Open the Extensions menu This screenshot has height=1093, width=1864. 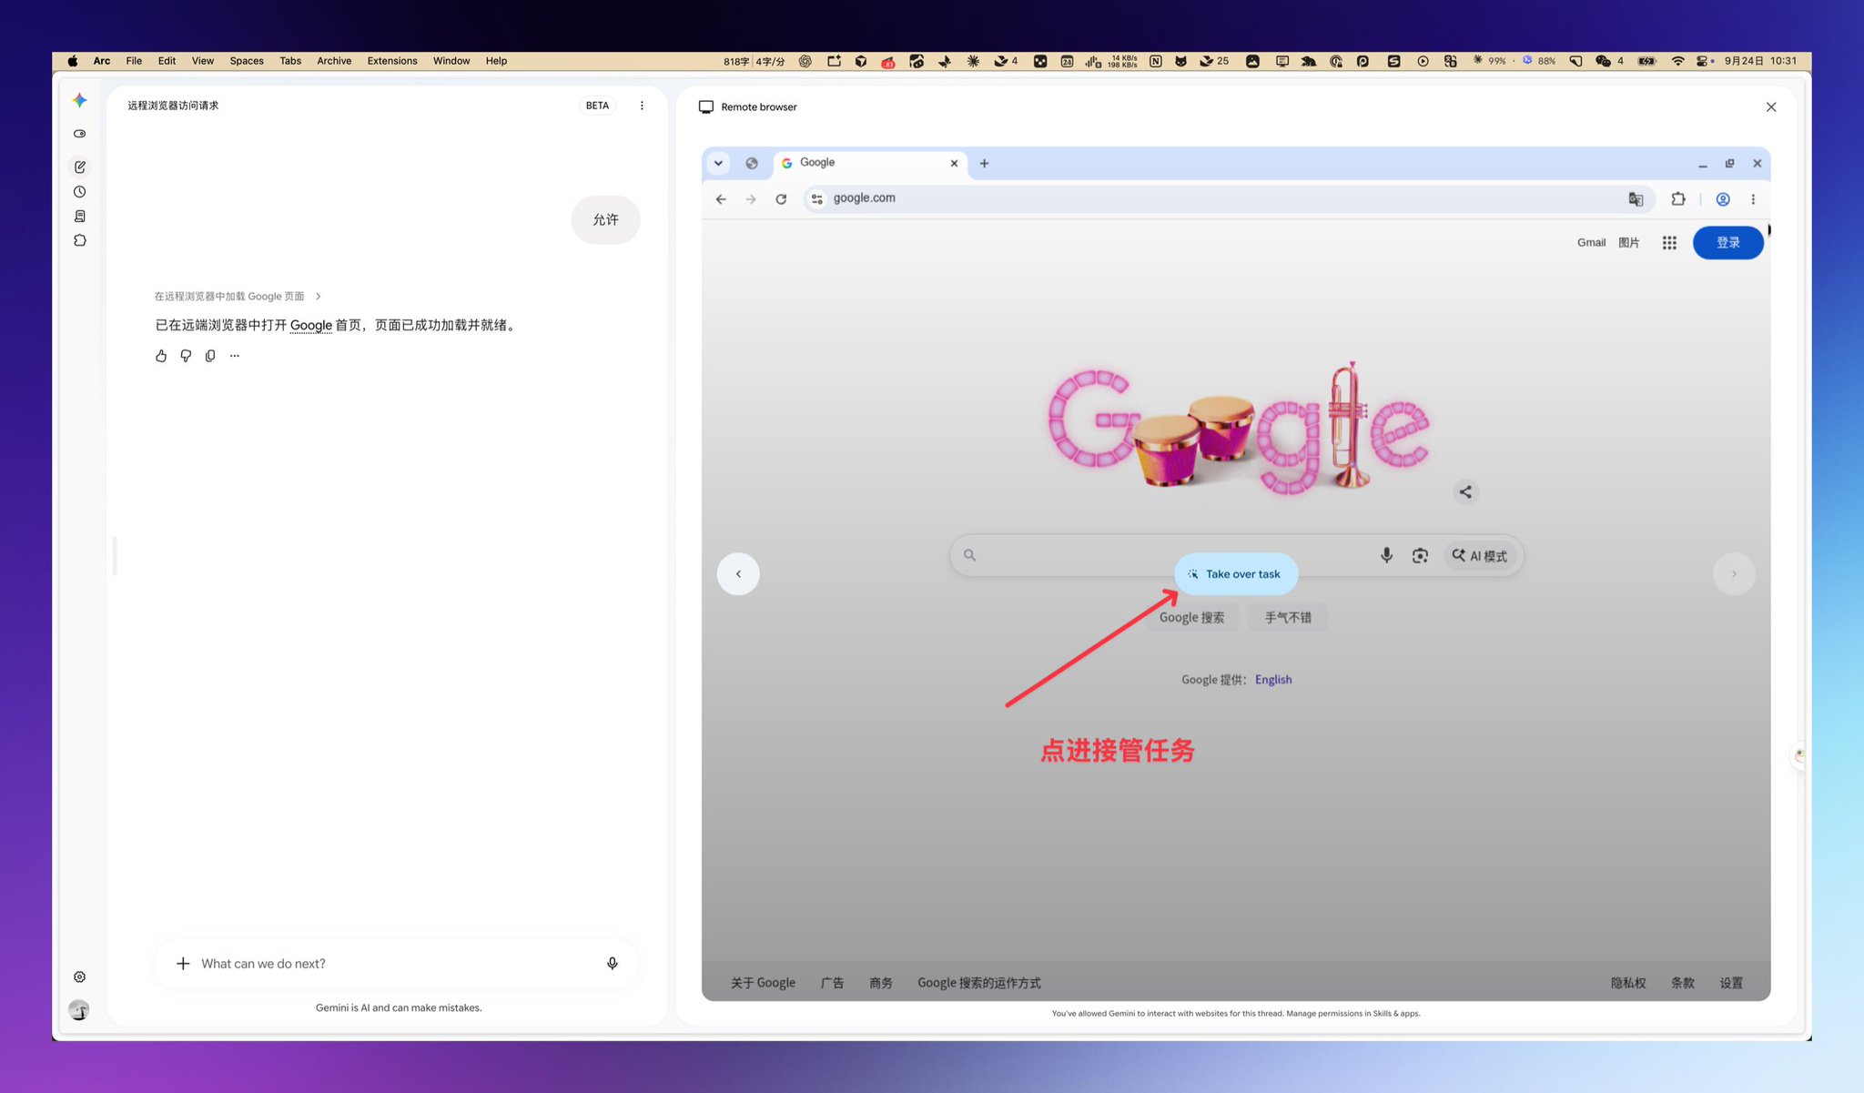pos(392,61)
